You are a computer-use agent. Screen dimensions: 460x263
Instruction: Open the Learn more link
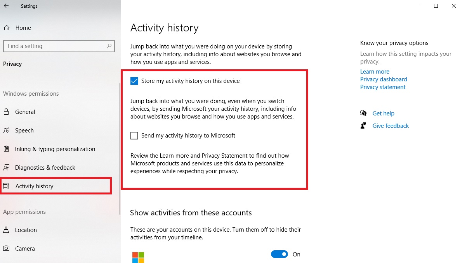(x=375, y=72)
